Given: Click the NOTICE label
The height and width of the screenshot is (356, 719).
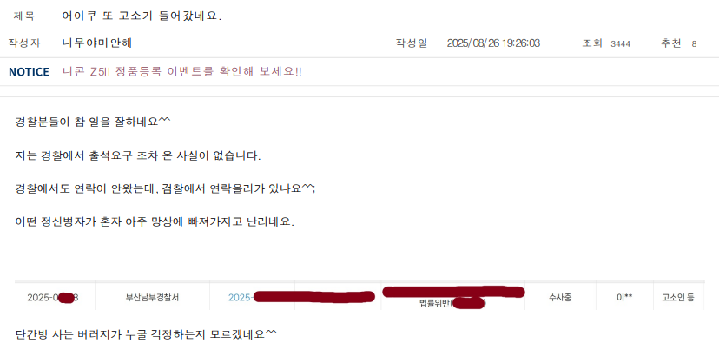Looking at the screenshot, I should (x=29, y=72).
